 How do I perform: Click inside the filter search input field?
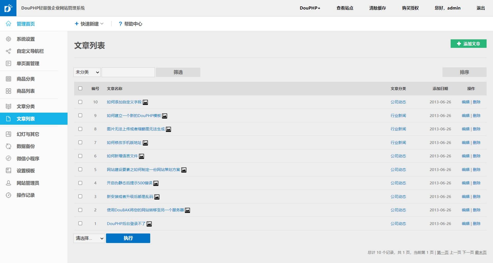point(128,72)
